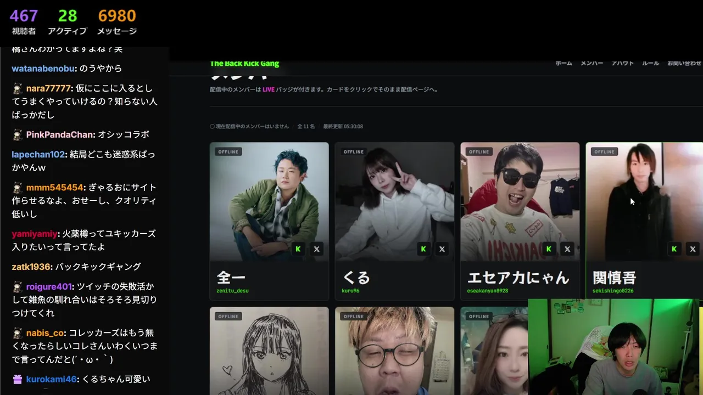Open 関慎吾's profile photo card
This screenshot has height=395, width=703.
click(644, 201)
